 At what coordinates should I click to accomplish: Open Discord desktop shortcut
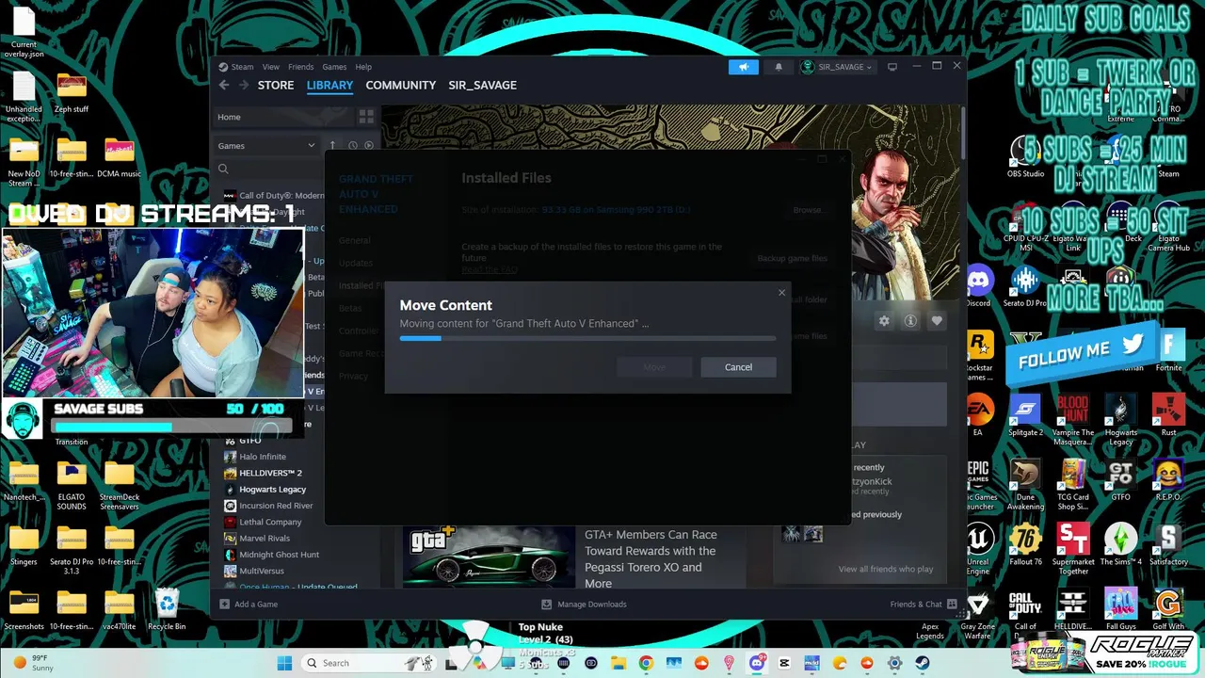(979, 285)
